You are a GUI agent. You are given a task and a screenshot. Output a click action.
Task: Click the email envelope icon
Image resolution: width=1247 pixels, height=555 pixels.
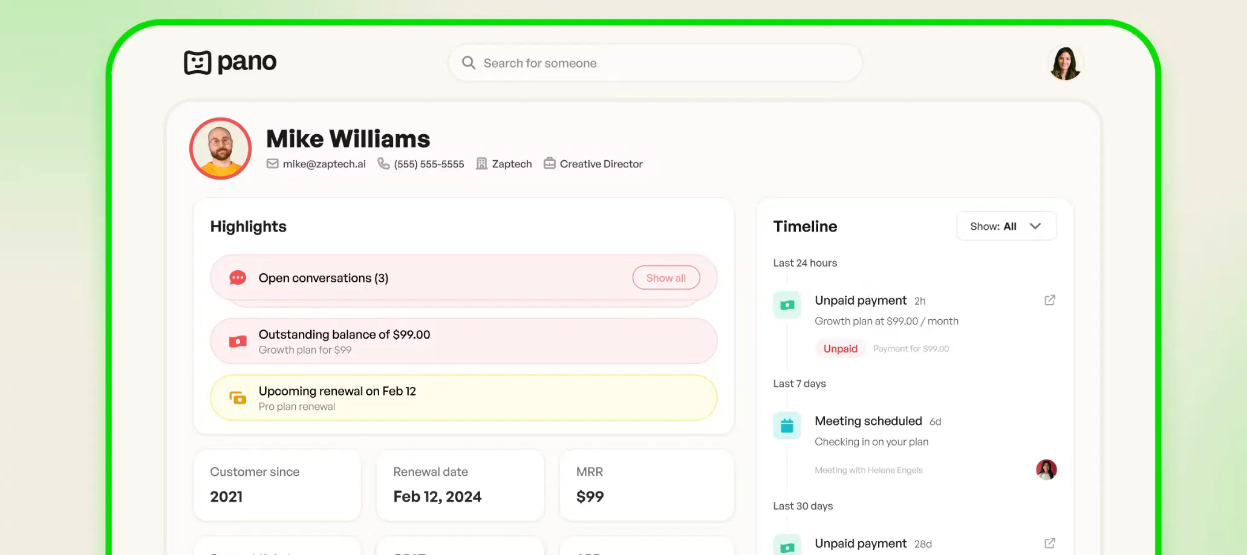pyautogui.click(x=273, y=164)
